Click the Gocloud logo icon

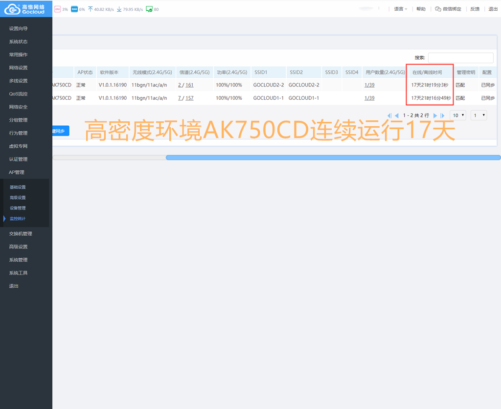[x=10, y=9]
